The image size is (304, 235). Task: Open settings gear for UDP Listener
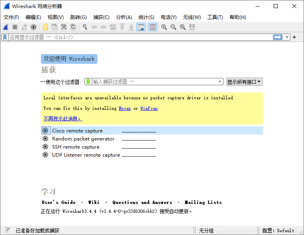45,155
